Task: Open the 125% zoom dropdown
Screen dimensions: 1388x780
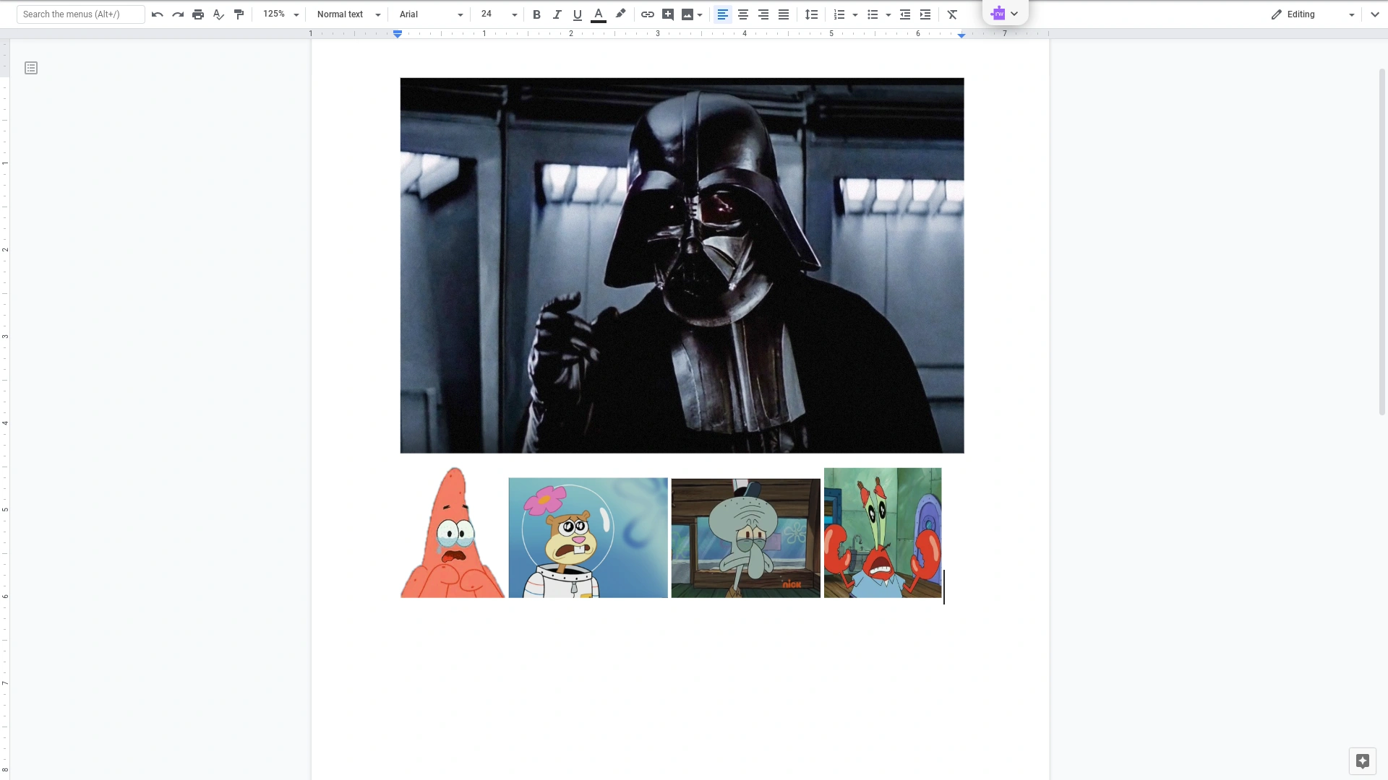Action: tap(281, 14)
